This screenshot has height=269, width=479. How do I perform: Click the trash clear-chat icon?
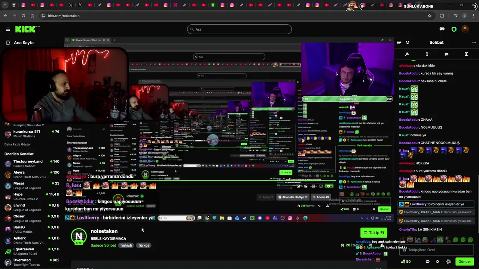pyautogui.click(x=427, y=54)
